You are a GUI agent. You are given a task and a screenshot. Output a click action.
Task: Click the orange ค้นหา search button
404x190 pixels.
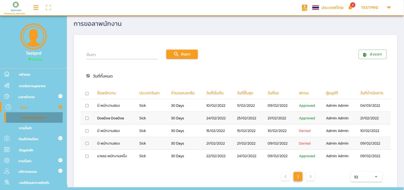pyautogui.click(x=182, y=54)
